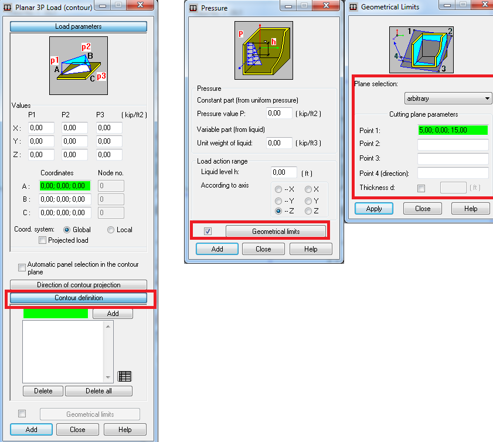
Task: Apply the cutting plane parameters
Action: 373,208
